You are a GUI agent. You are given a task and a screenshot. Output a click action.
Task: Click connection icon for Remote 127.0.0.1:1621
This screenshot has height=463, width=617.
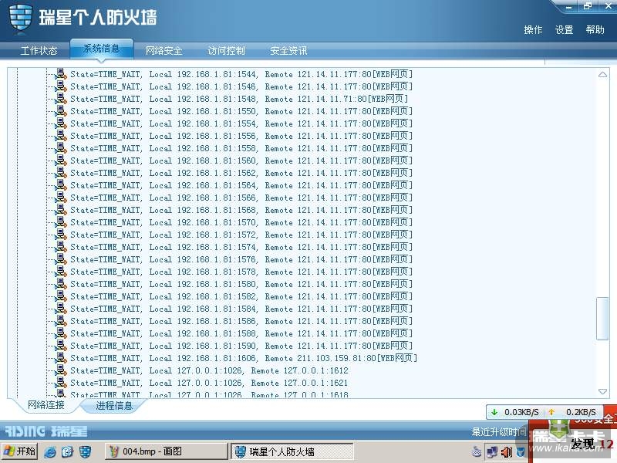pyautogui.click(x=61, y=382)
